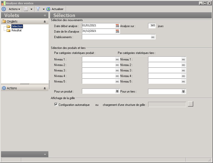Viewport: 213px width, 163px height.
Task: Open the Actions menu in toolbar
Action: coord(14,9)
